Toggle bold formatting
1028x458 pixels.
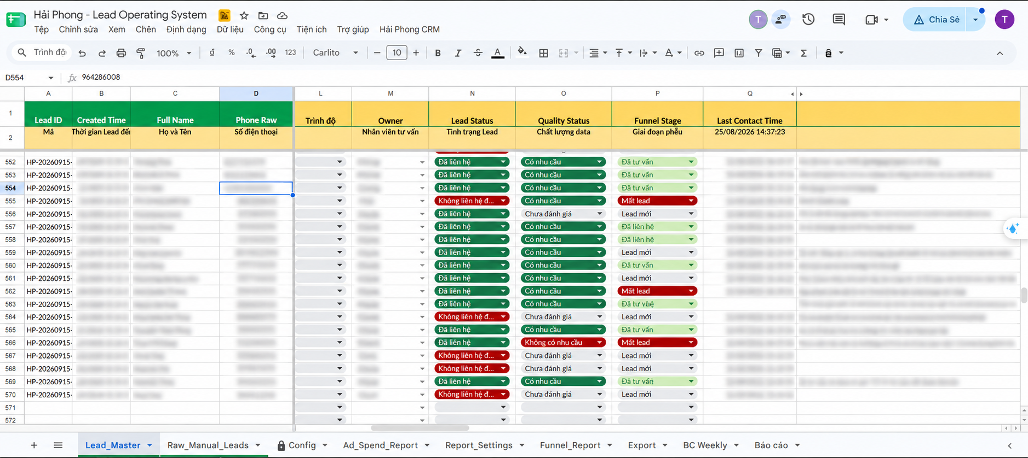(438, 53)
